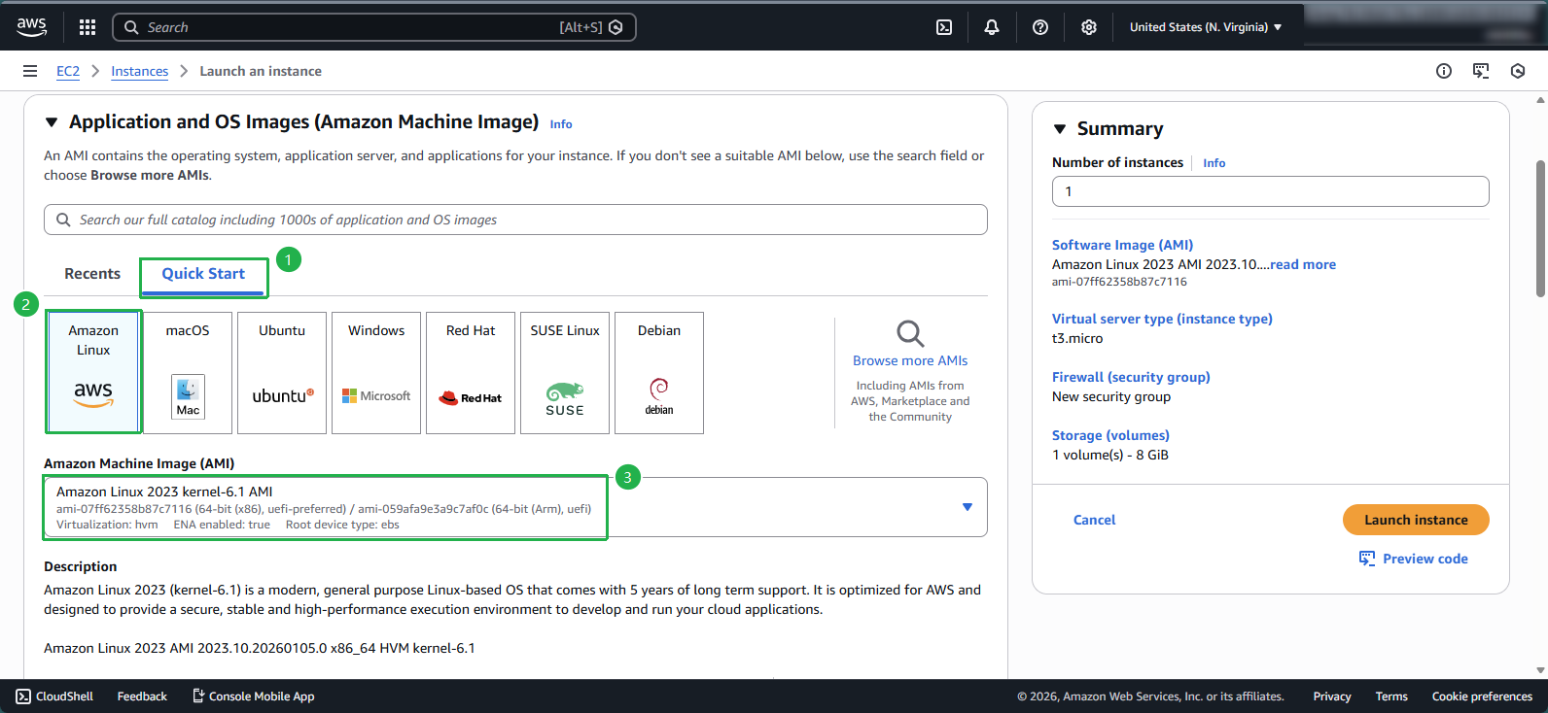This screenshot has width=1548, height=713.
Task: Select the Windows AMI tile
Action: coord(376,372)
